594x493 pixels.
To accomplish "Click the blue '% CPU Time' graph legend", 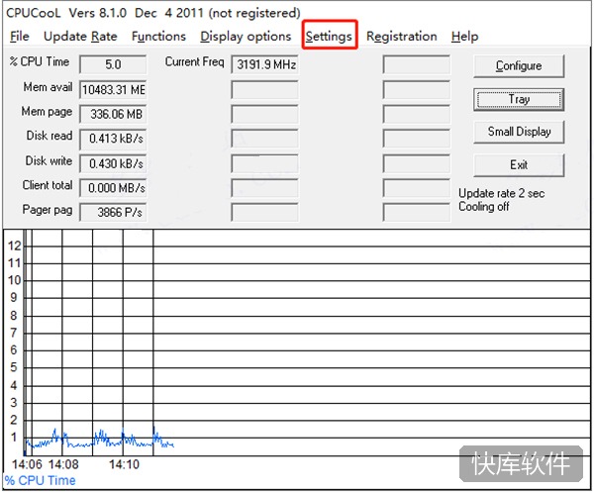I will click(x=41, y=481).
